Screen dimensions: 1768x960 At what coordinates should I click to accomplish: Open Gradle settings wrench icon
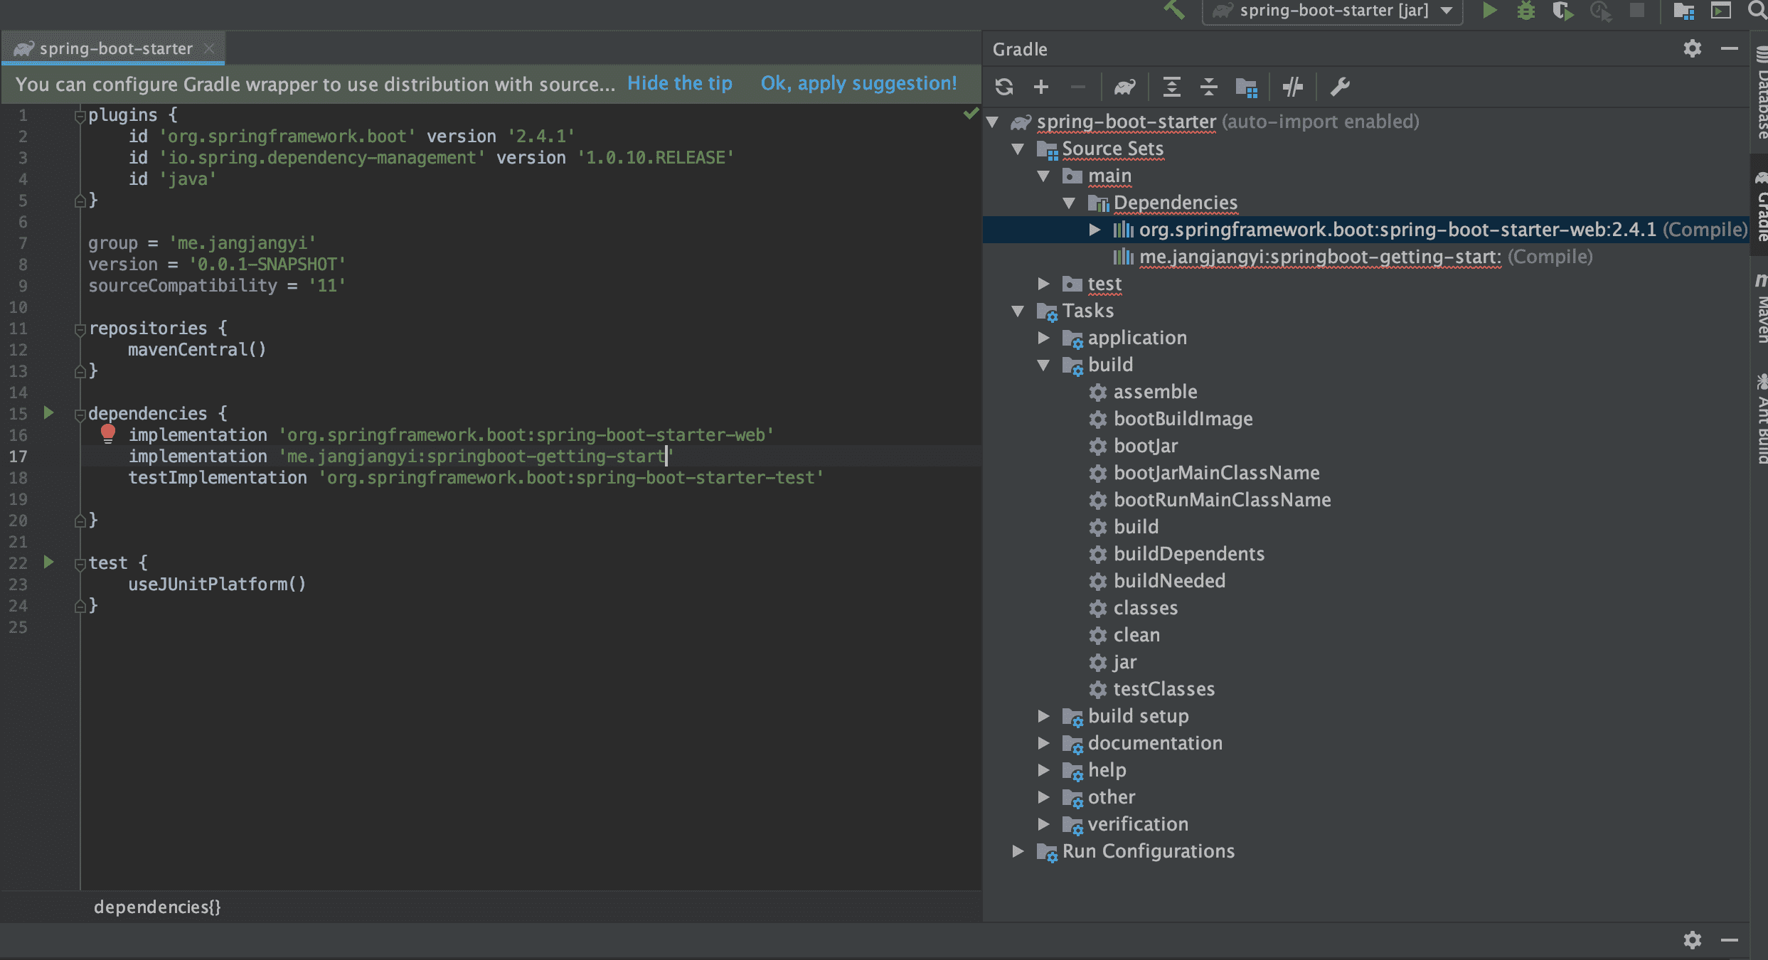[1339, 87]
